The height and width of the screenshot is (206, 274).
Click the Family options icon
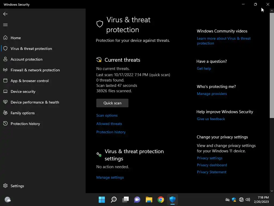[5, 113]
